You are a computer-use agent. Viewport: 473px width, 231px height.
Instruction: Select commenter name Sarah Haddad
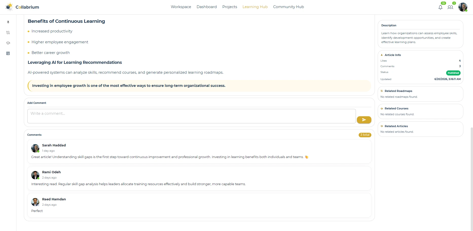coord(54,145)
